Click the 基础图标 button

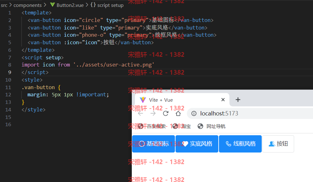tap(154, 144)
